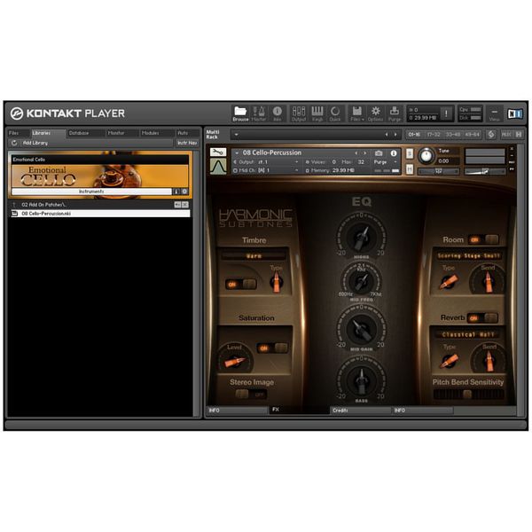Open the Master editor panel
The width and height of the screenshot is (532, 532).
click(x=259, y=113)
